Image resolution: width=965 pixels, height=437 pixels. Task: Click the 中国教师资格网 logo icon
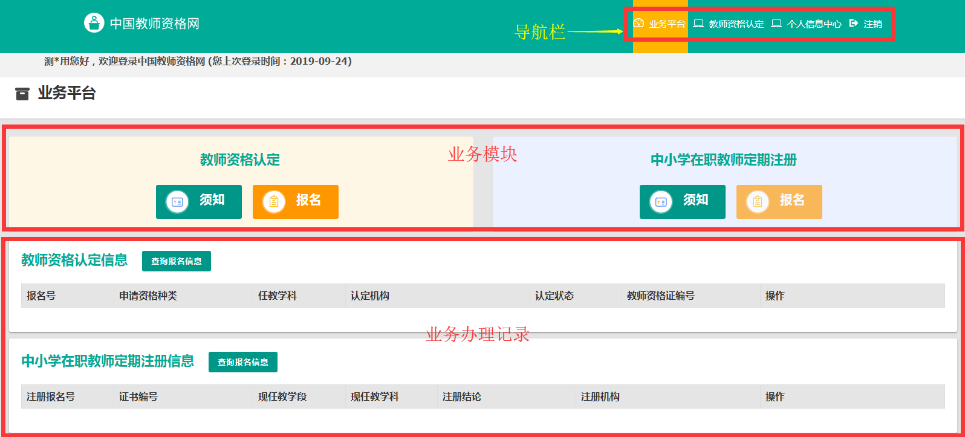point(94,23)
